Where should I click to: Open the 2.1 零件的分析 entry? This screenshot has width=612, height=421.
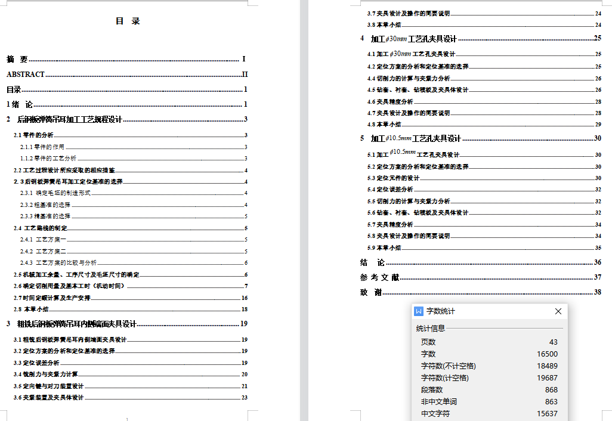[131, 135]
